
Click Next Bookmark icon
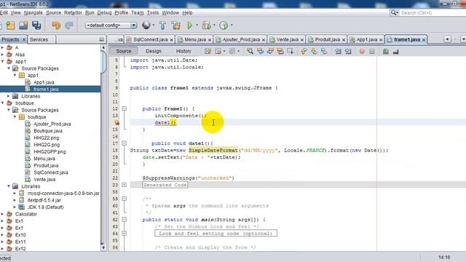pos(314,52)
